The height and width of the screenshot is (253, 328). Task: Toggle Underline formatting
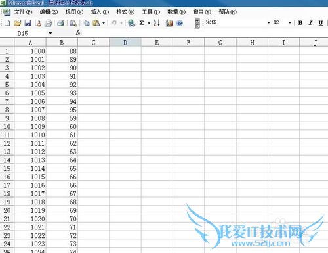(x=321, y=23)
